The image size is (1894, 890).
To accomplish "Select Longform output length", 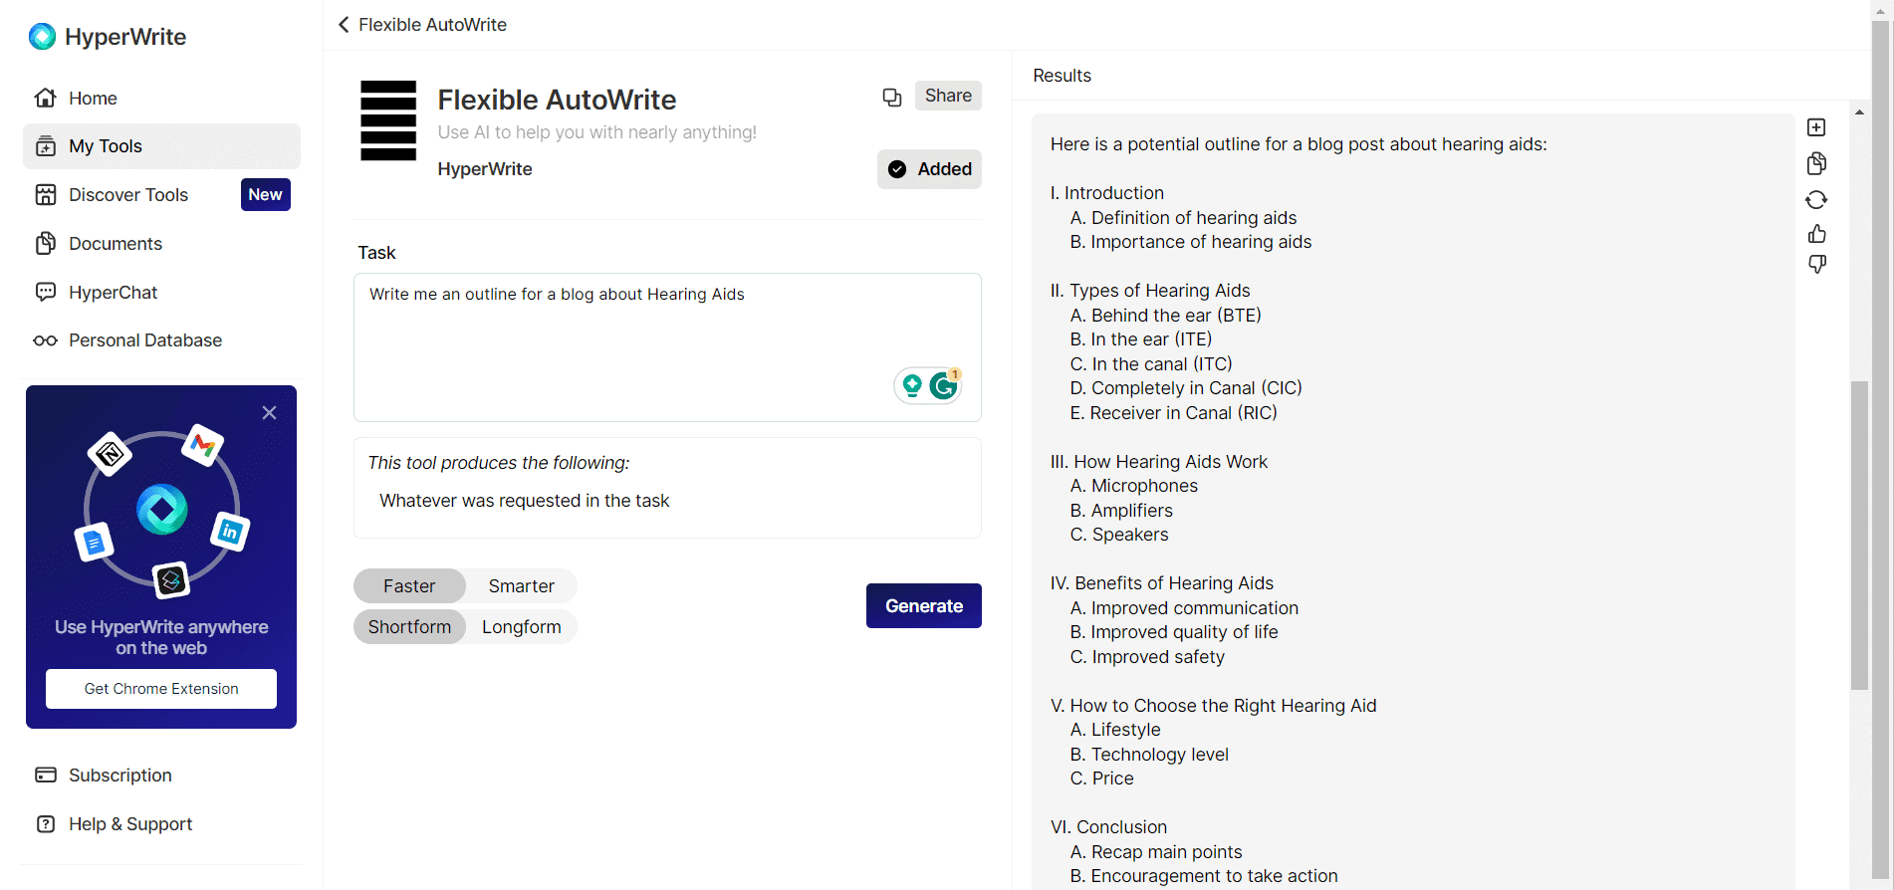I will 522,627.
